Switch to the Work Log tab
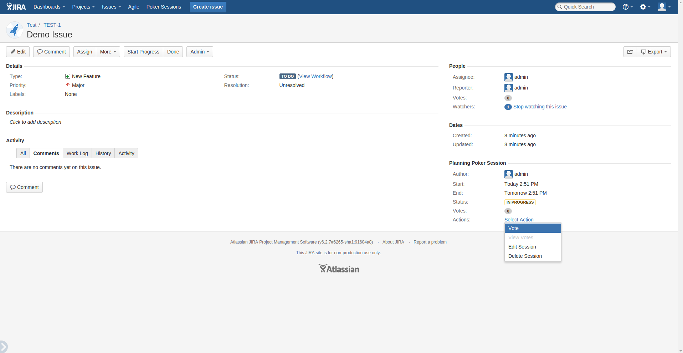Screen dimensions: 683x353 pos(77,153)
